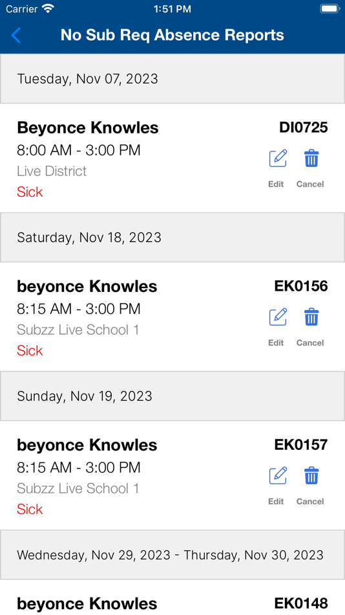Viewport: 345px width, 615px height.
Task: Click Subzz Live School 1 under EK0156
Action: coord(78,330)
